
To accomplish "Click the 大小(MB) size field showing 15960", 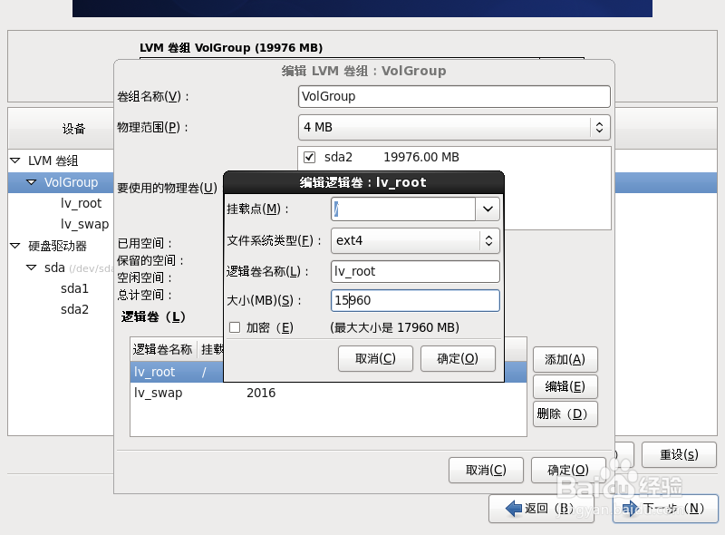I will (x=414, y=299).
